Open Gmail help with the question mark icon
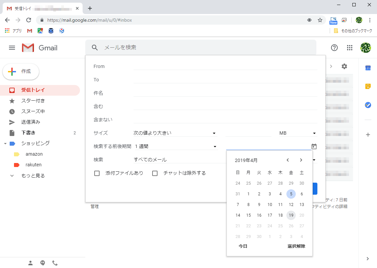377x268 pixels. pyautogui.click(x=334, y=48)
